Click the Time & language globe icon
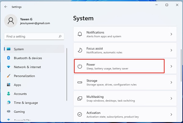Image resolution: width=183 pixels, height=123 pixels. click(9, 103)
